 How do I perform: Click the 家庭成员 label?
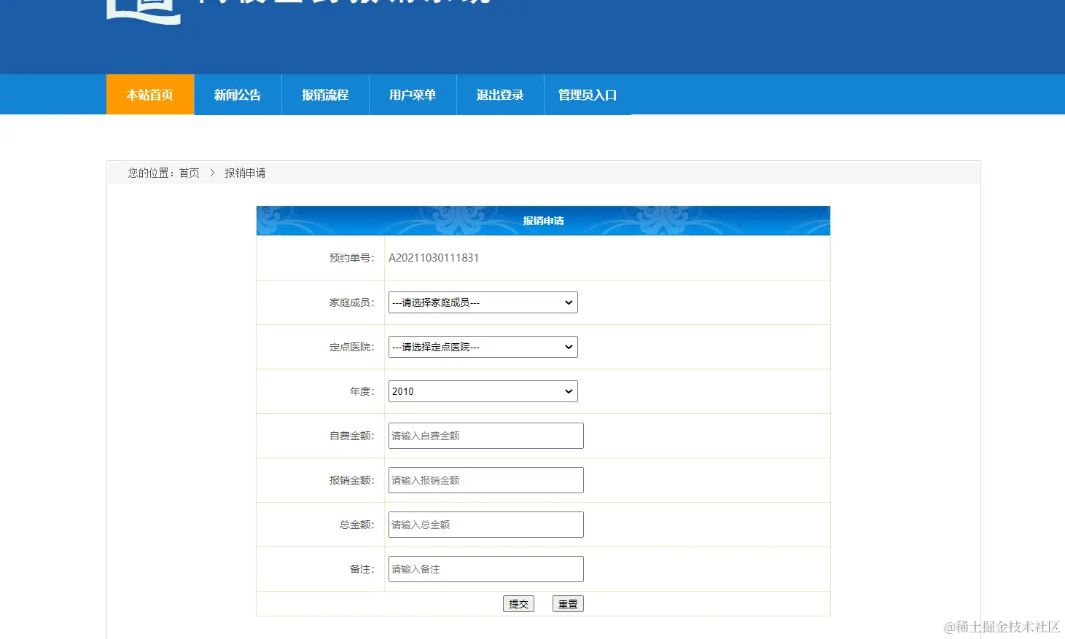pos(352,302)
